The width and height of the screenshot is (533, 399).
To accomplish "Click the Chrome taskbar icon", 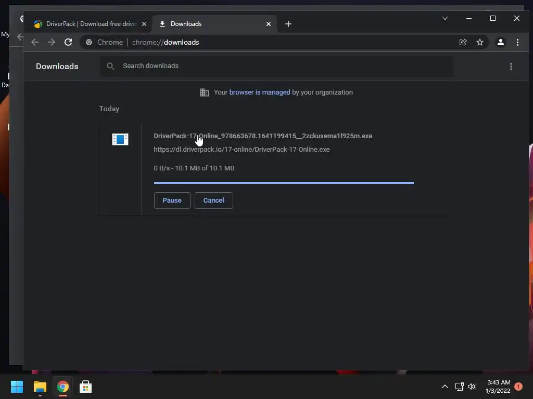I will 63,387.
